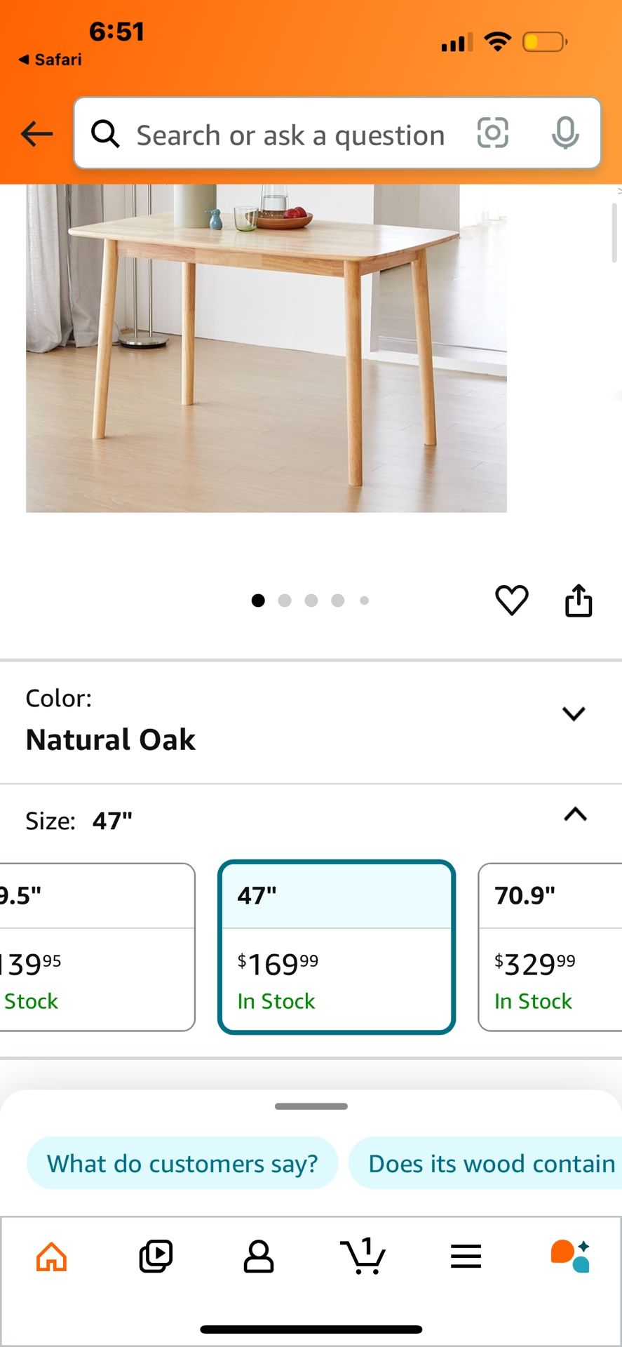The image size is (622, 1347).
Task: Tap the back arrow icon
Action: point(37,133)
